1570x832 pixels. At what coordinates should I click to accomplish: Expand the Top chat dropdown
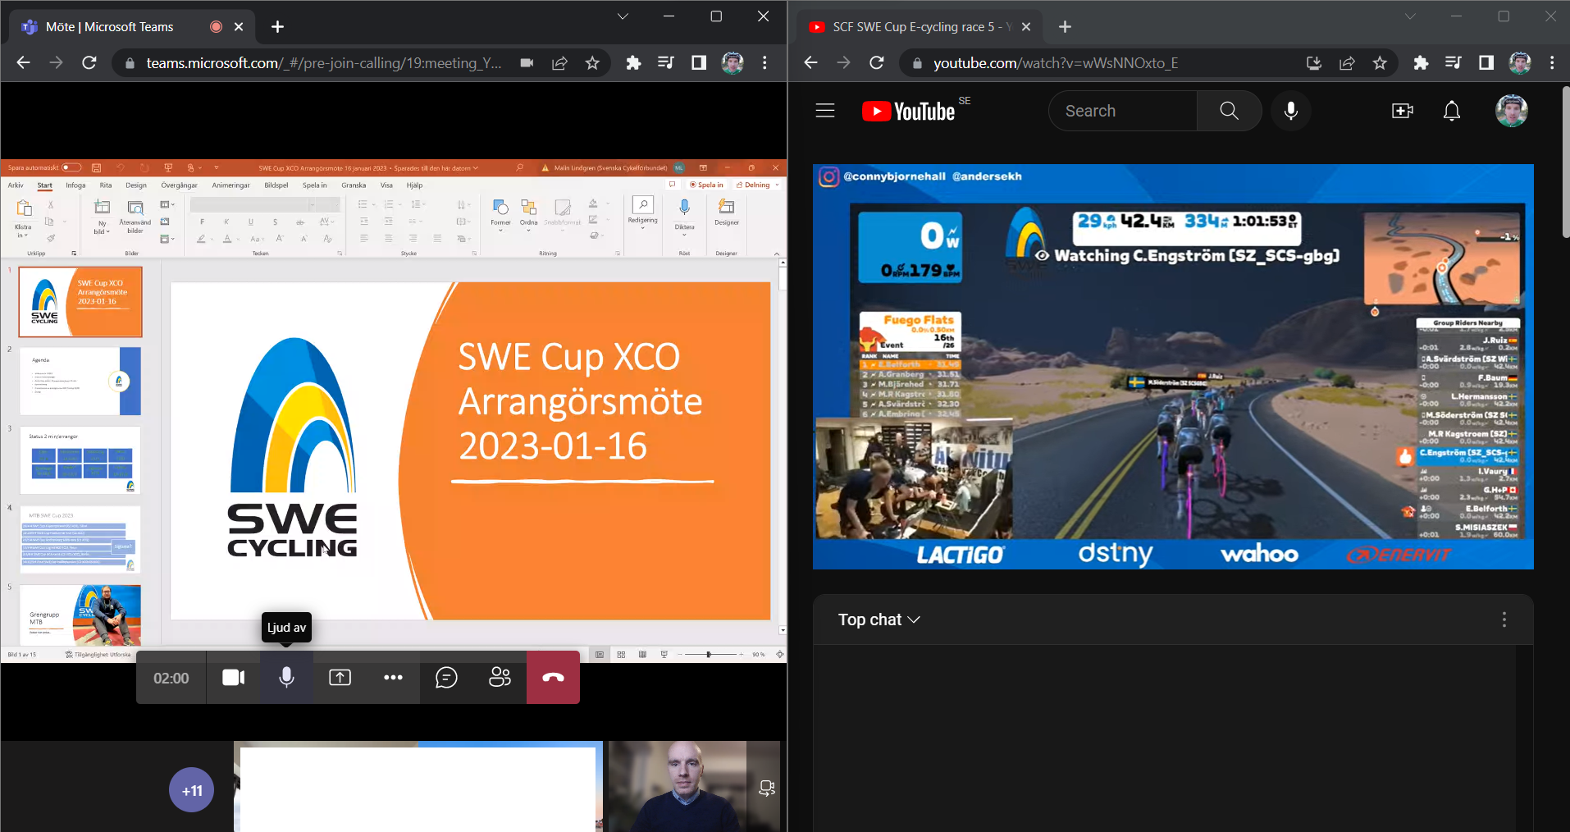point(879,619)
